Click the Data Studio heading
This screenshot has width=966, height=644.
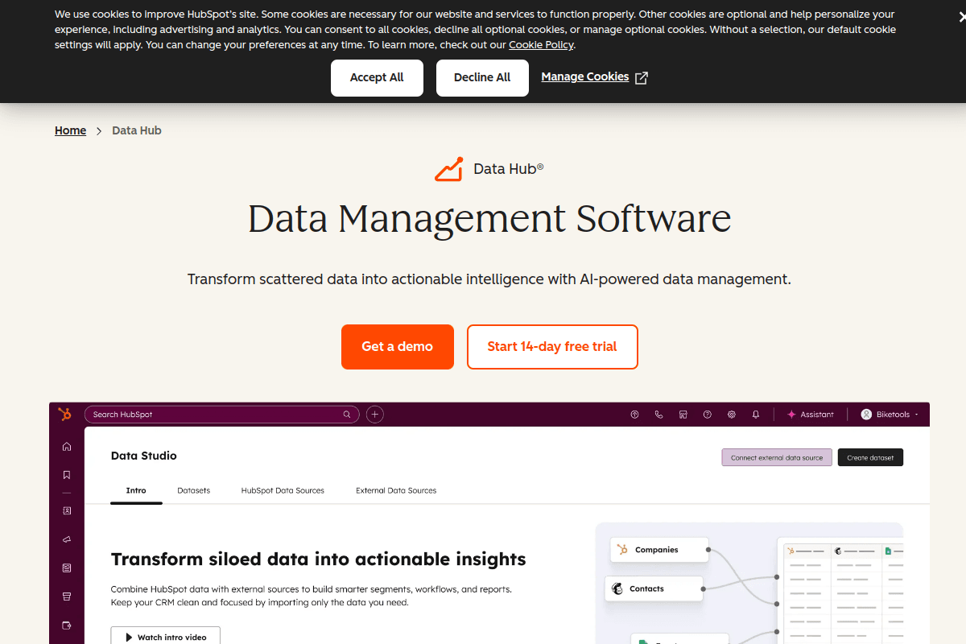(144, 456)
